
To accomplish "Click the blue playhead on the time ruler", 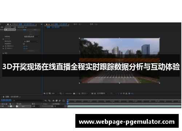I will 68,101.
